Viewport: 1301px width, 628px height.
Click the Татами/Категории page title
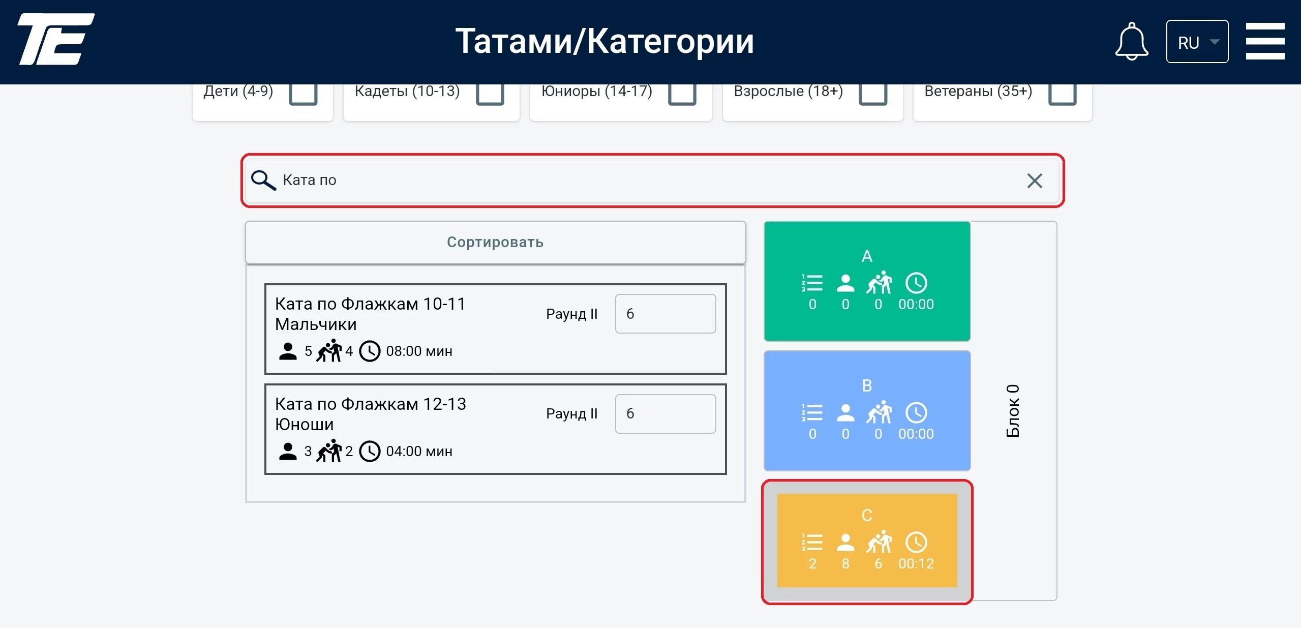click(604, 41)
